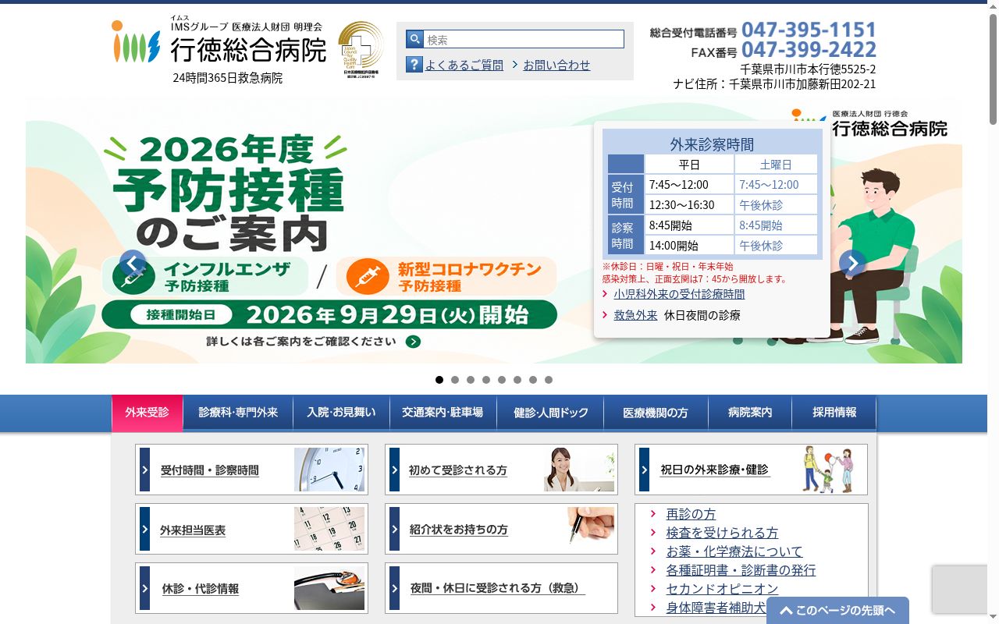
Task: Click the family illustration for 祝日の外来診療
Action: (828, 469)
